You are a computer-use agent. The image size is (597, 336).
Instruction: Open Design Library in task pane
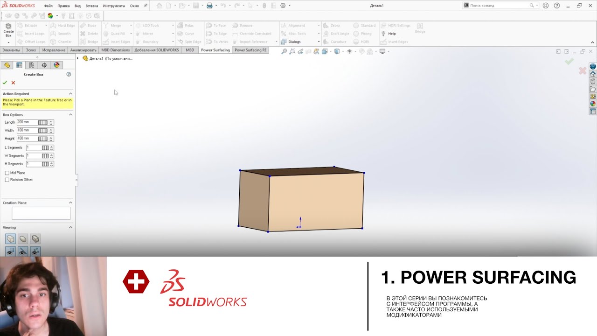click(593, 82)
